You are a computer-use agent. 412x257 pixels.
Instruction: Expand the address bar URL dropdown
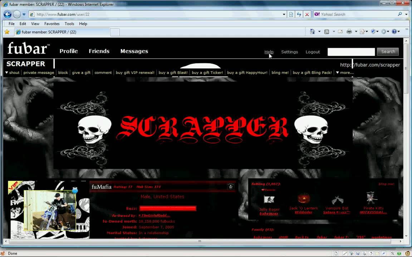[284, 14]
